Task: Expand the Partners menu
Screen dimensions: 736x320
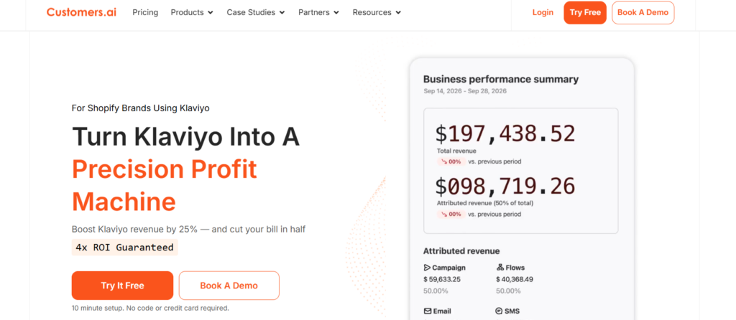Action: (318, 12)
